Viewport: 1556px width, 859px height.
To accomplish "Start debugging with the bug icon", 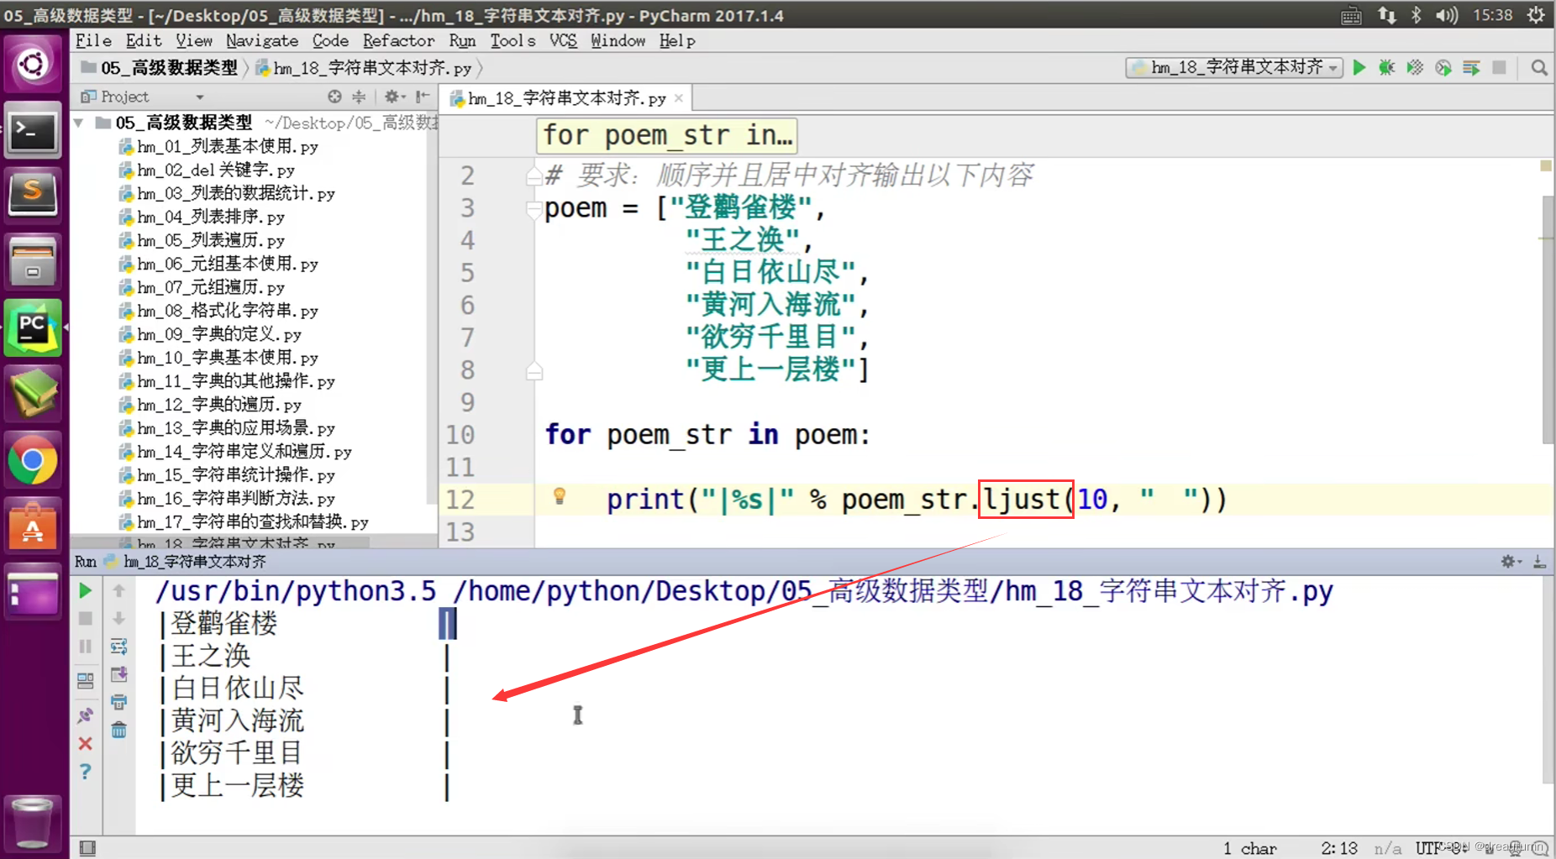I will 1387,68.
